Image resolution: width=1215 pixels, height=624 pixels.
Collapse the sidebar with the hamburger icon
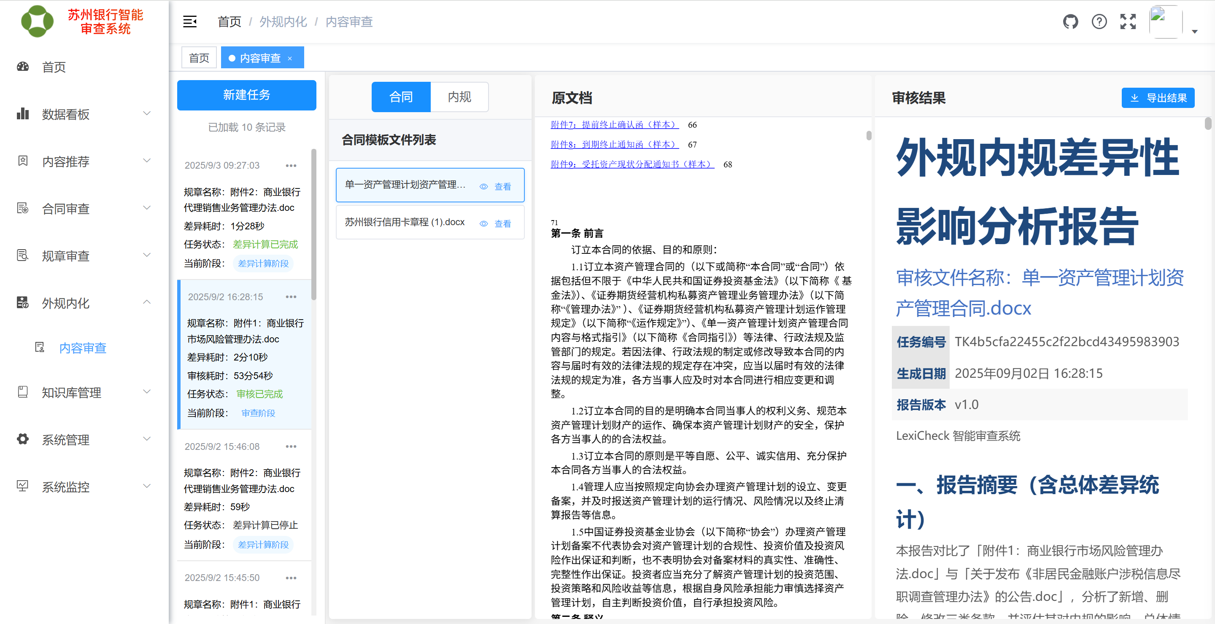(x=189, y=22)
